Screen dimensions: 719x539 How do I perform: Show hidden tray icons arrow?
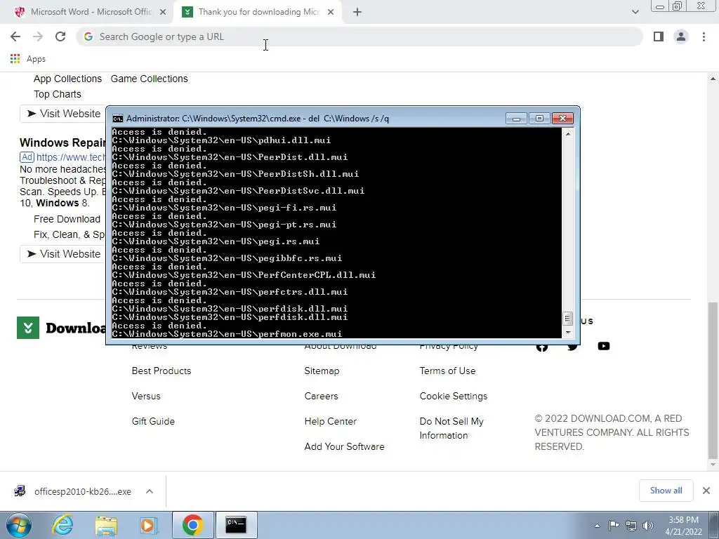(x=597, y=526)
